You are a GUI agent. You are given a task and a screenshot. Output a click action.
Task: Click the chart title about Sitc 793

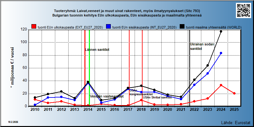click(x=127, y=11)
